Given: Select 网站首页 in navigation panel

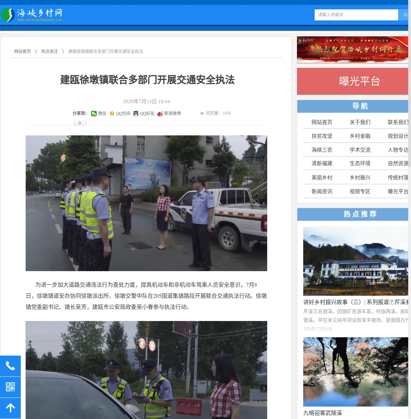Looking at the screenshot, I should coord(322,122).
